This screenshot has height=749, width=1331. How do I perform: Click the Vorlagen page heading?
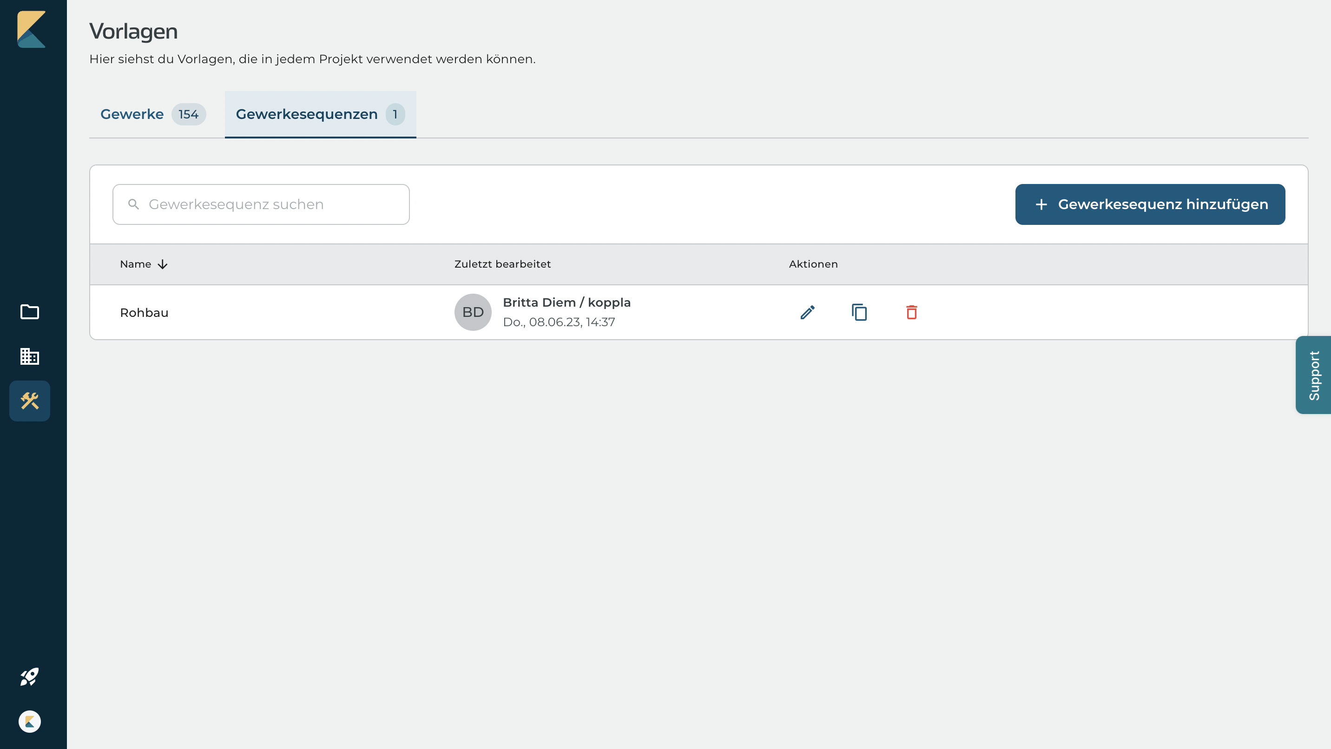click(x=133, y=31)
